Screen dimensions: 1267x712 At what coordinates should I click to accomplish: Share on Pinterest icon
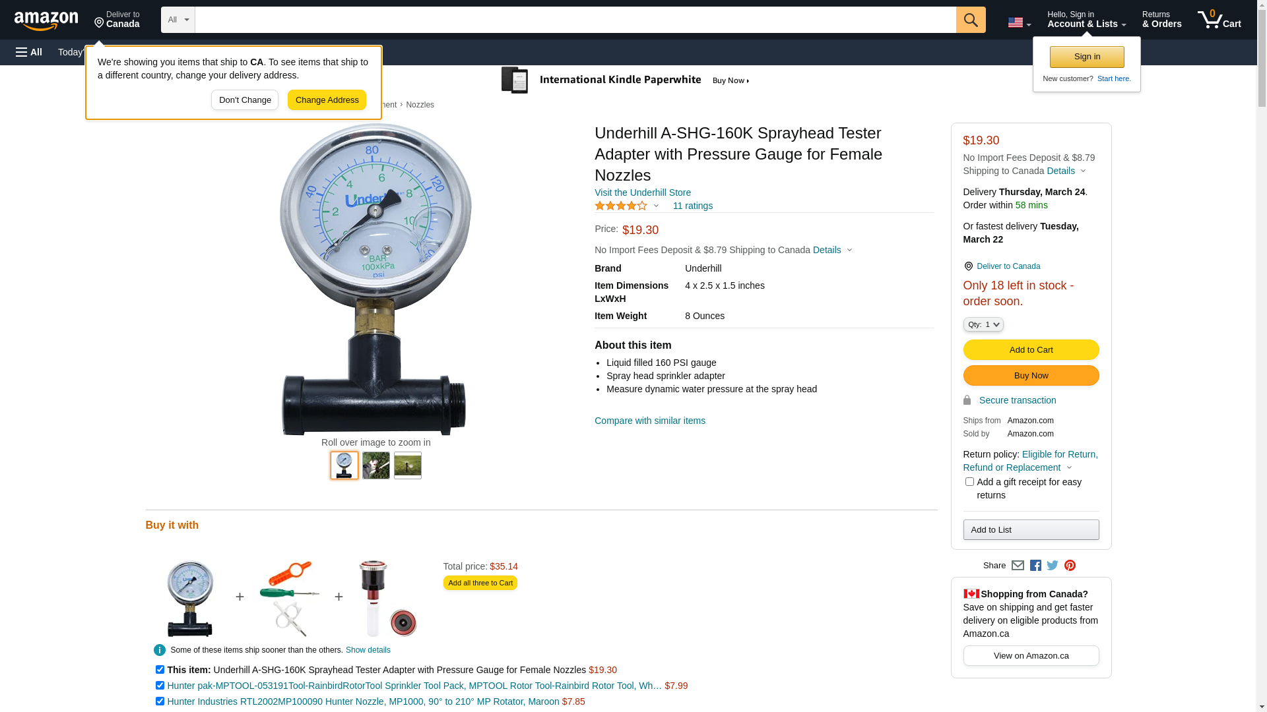click(1070, 566)
